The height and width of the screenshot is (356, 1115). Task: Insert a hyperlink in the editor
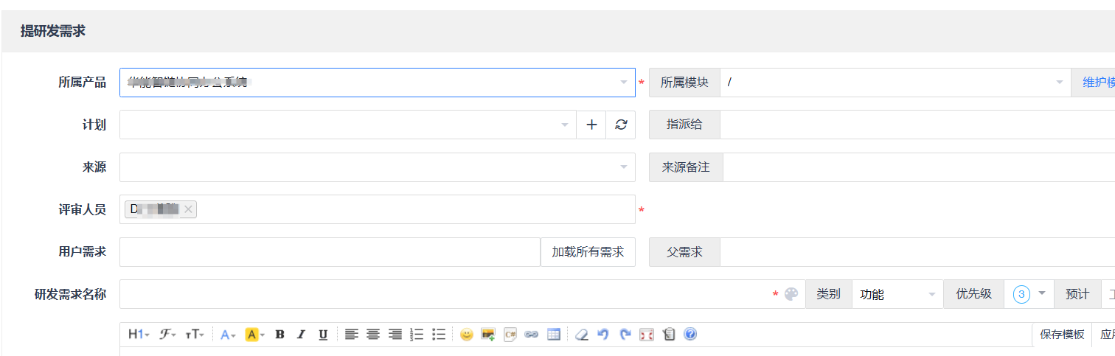tap(531, 335)
